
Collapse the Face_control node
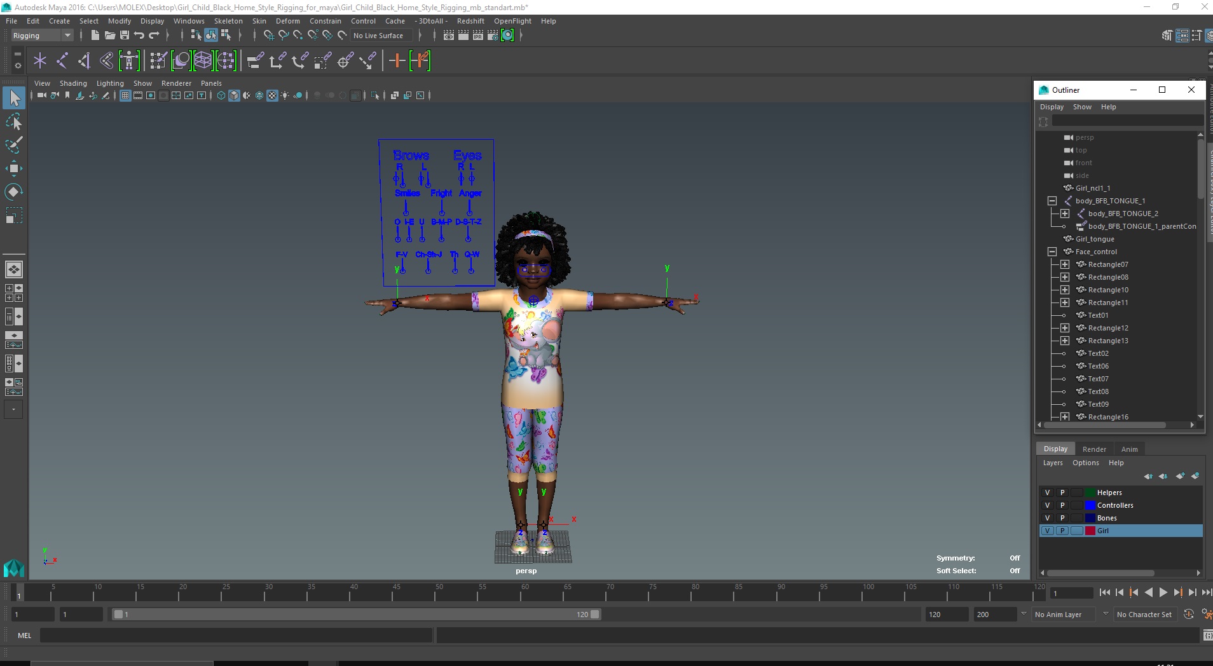(x=1052, y=252)
